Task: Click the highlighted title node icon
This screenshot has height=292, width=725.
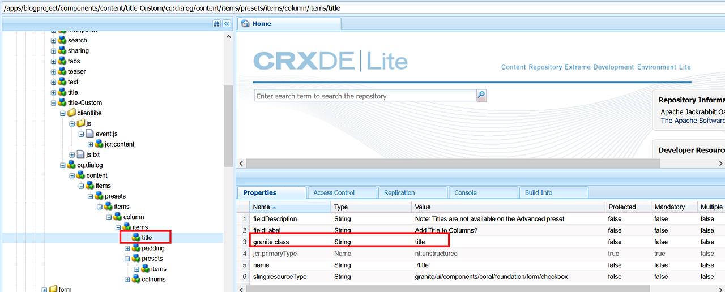Action: 136,238
